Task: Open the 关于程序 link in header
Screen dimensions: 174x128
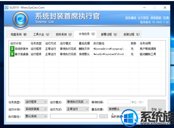Action: [x=143, y=18]
